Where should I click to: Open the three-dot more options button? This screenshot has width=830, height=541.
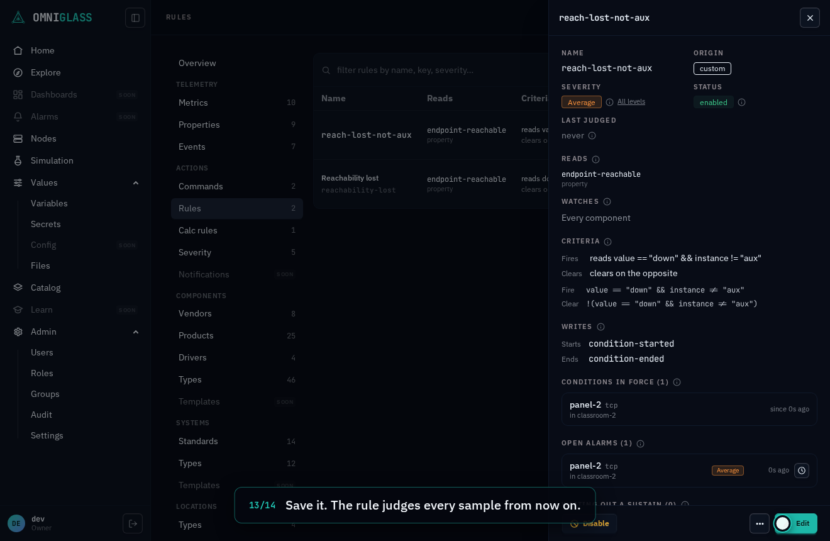760,523
